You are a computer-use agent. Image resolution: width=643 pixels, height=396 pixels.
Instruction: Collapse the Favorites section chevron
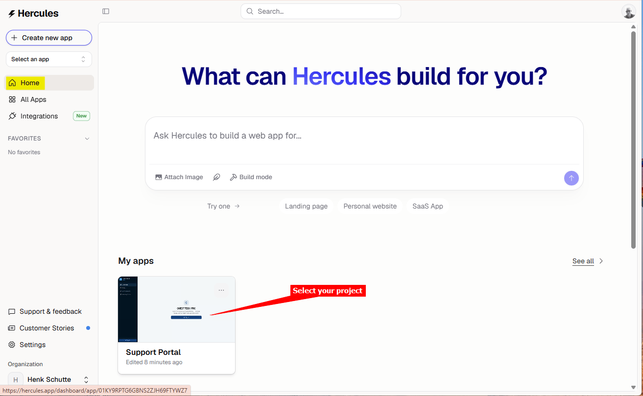(87, 139)
